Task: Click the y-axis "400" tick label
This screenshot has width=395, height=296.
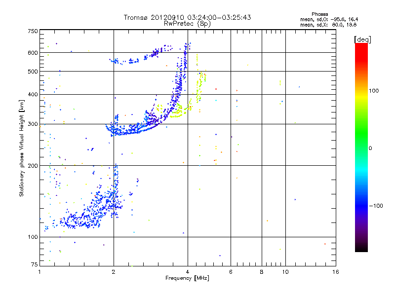Action: pos(33,95)
